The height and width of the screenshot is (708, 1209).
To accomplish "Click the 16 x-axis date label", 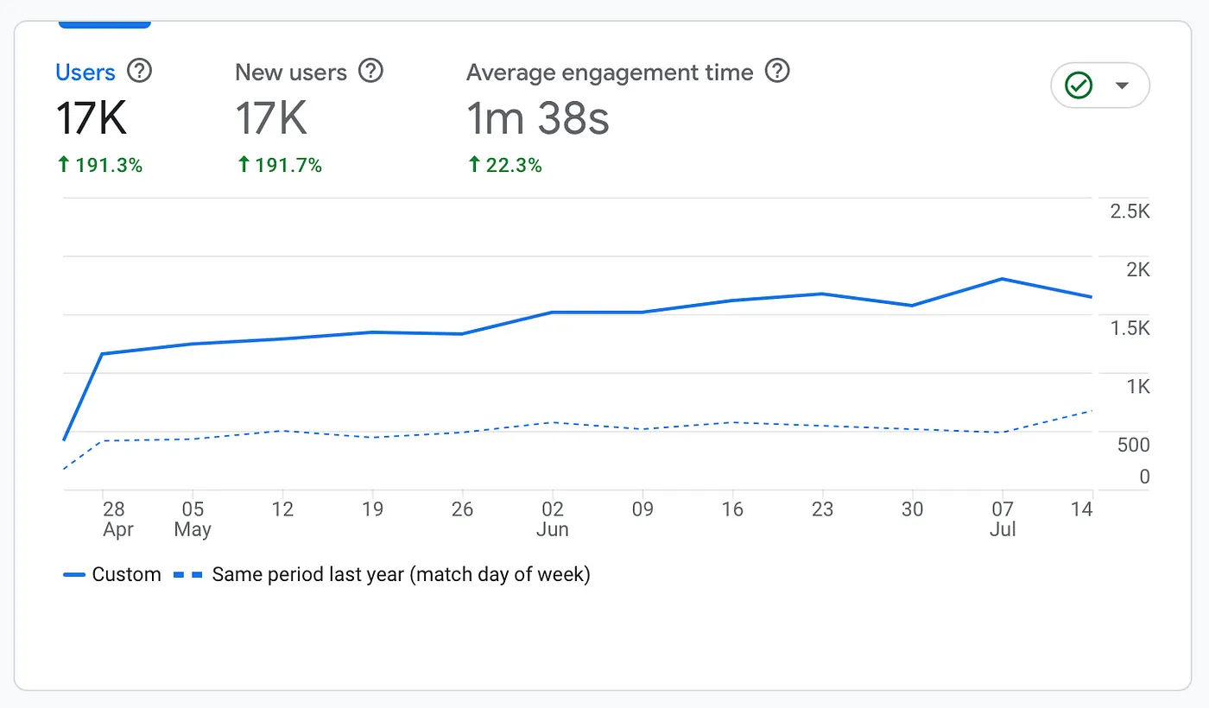I will 732,509.
